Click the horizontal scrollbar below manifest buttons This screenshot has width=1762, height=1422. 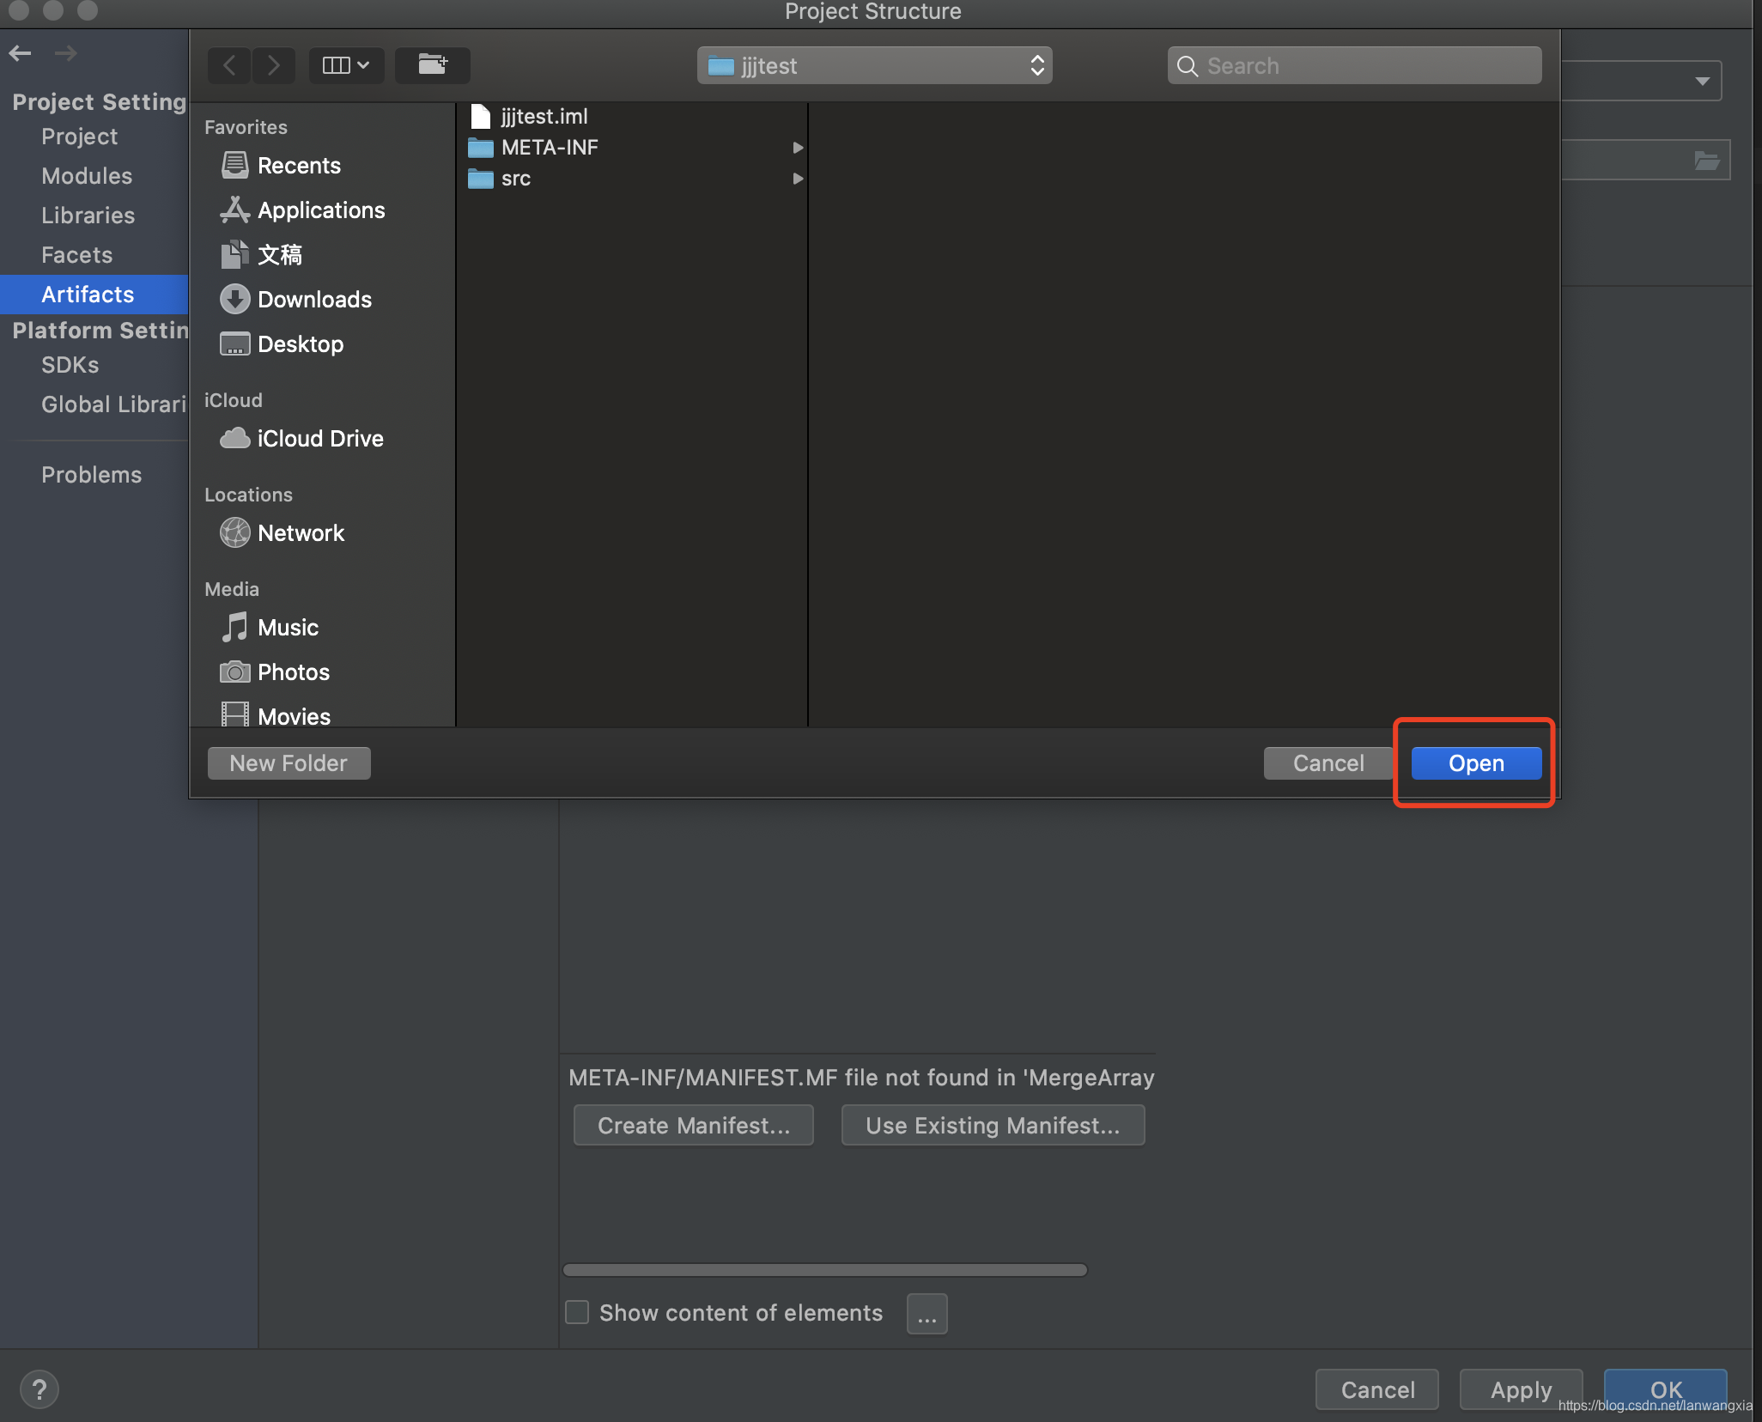[x=824, y=1270]
